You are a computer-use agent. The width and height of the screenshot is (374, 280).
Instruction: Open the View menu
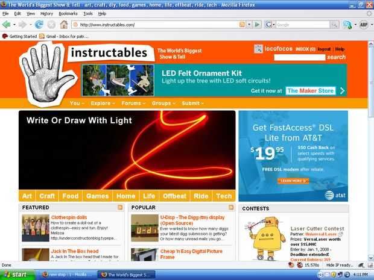pos(31,14)
